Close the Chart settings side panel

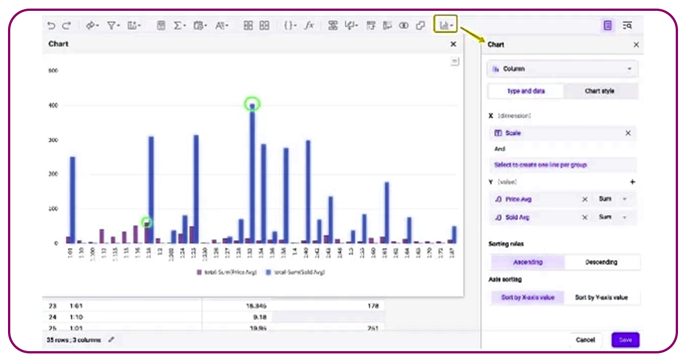coord(636,45)
